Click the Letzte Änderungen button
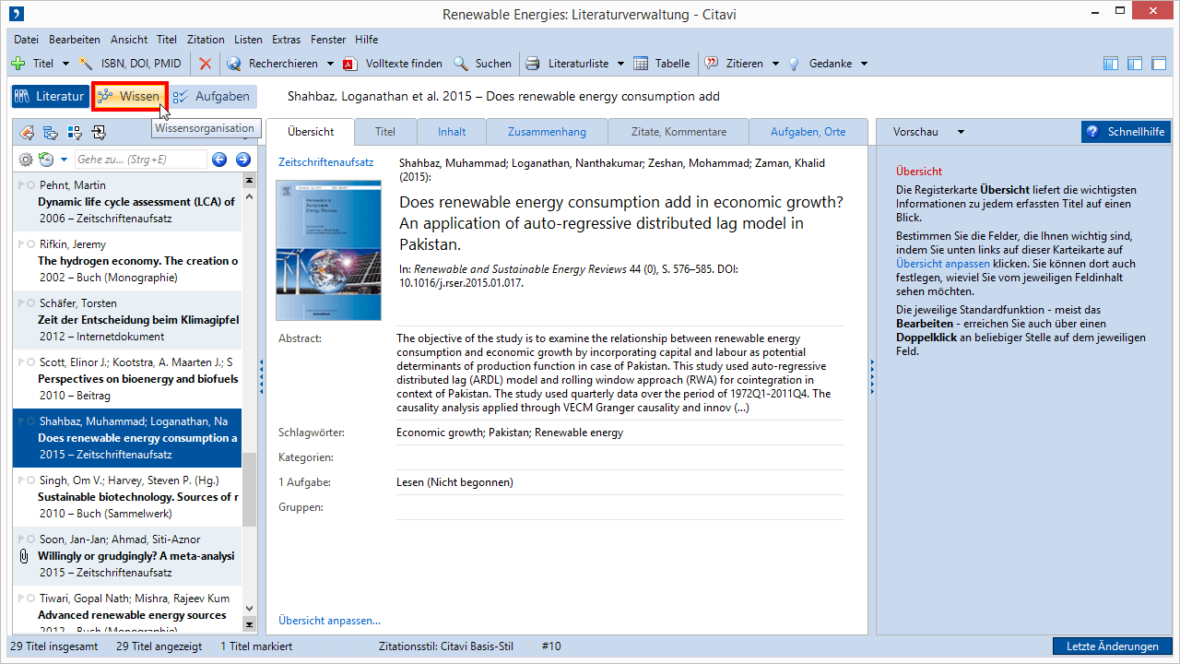 [x=1113, y=646]
